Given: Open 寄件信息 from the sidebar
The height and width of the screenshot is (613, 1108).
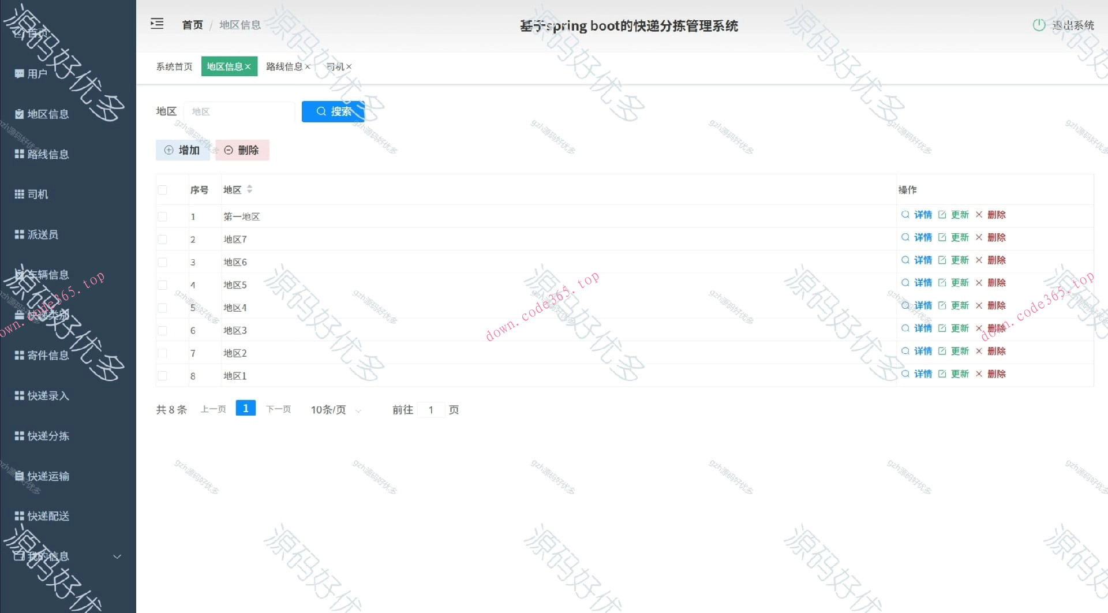Looking at the screenshot, I should pos(46,355).
